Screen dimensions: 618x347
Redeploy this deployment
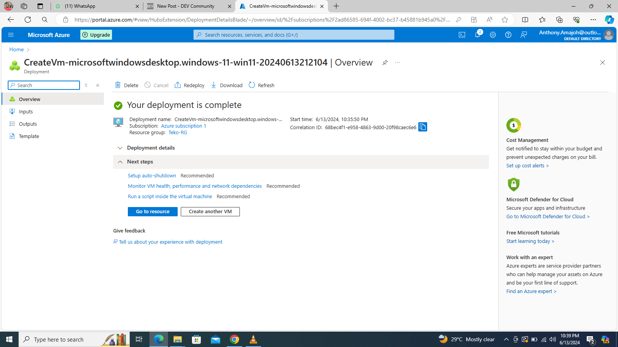pos(190,85)
